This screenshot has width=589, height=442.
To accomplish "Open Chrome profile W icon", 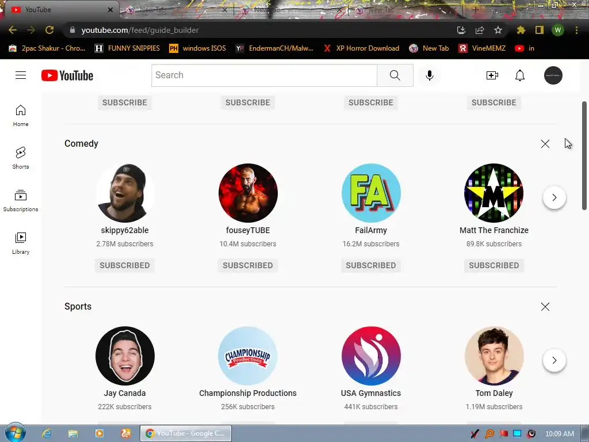I will pyautogui.click(x=558, y=30).
